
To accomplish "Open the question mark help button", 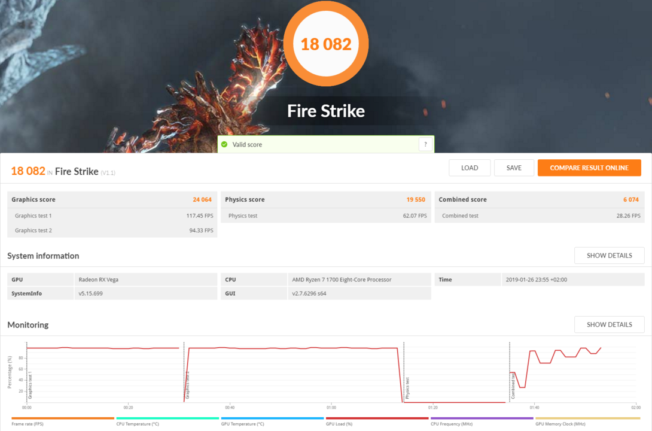I will point(425,144).
